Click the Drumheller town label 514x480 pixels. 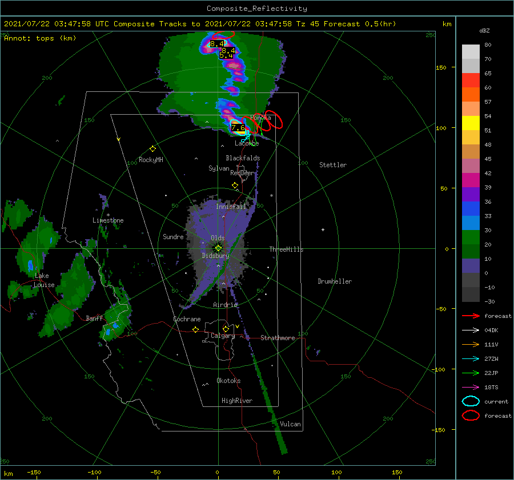tap(335, 281)
